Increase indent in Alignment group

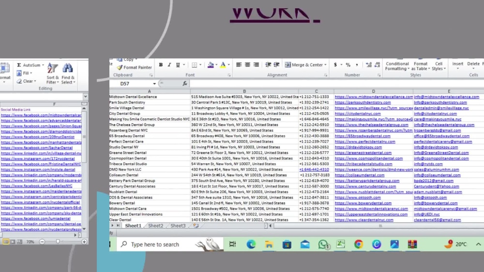276,65
